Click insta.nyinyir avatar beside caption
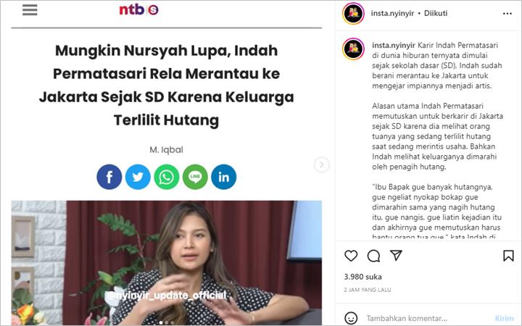Viewport: 522px width, 326px height. 353,49
